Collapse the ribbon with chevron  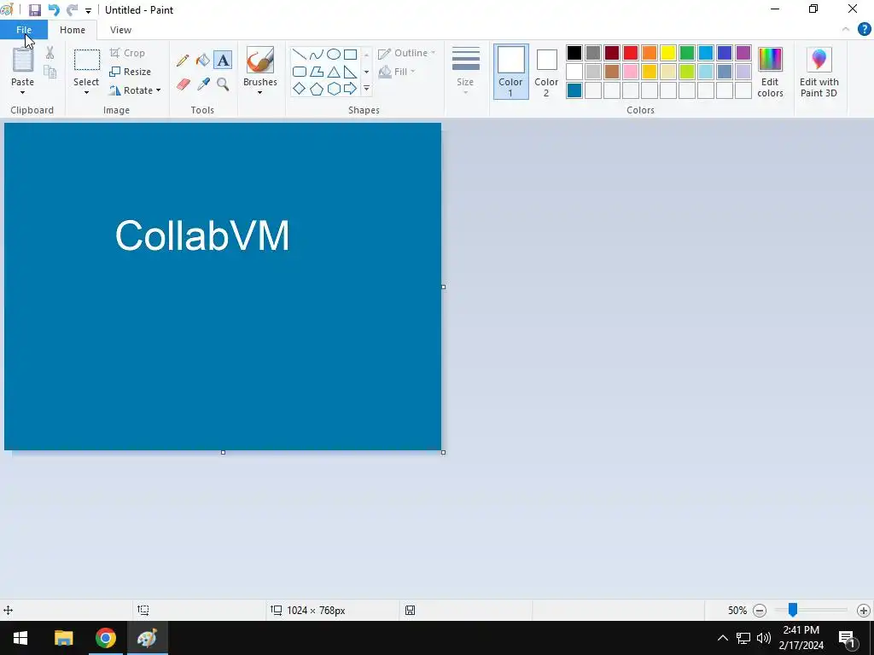[x=846, y=30]
